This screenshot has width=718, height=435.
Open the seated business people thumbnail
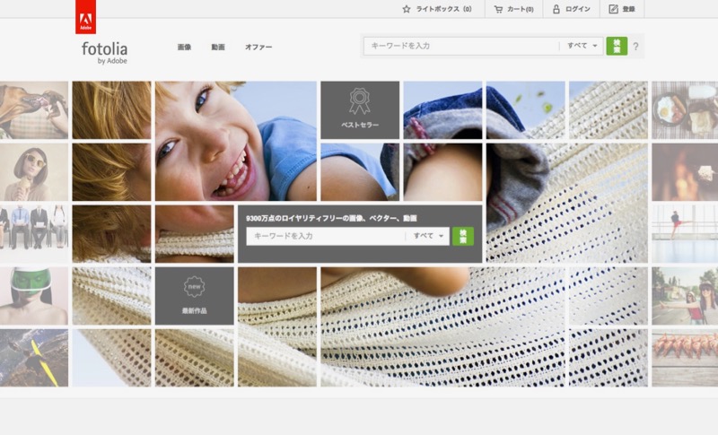(x=34, y=234)
